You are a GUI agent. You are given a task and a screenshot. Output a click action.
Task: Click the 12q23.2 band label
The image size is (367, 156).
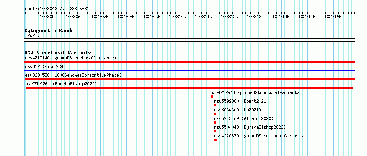pyautogui.click(x=33, y=36)
